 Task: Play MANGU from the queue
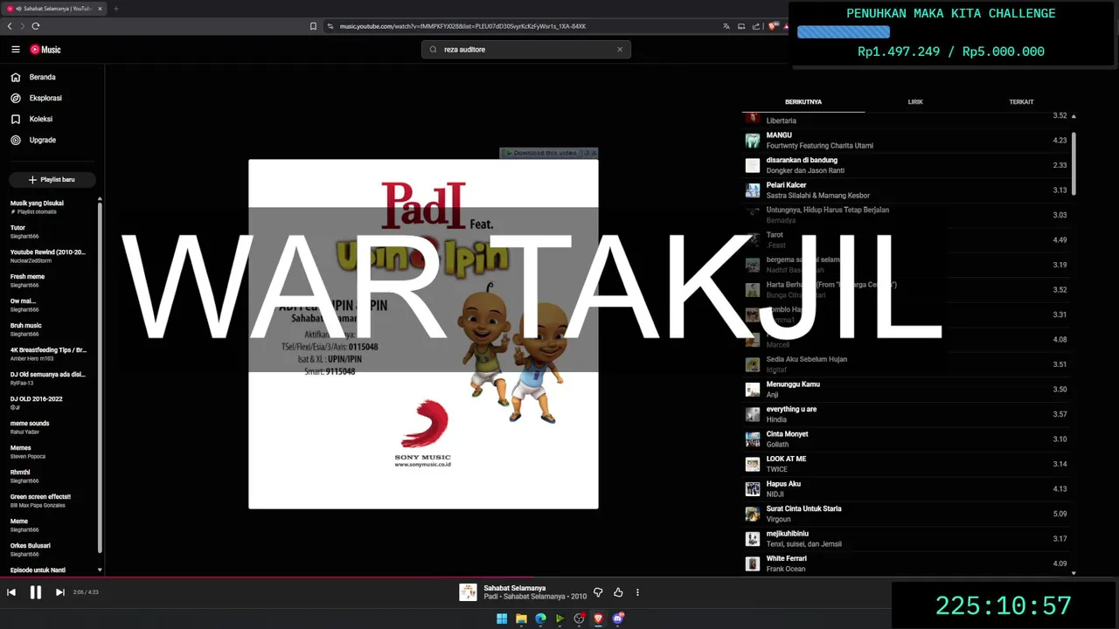(x=906, y=141)
